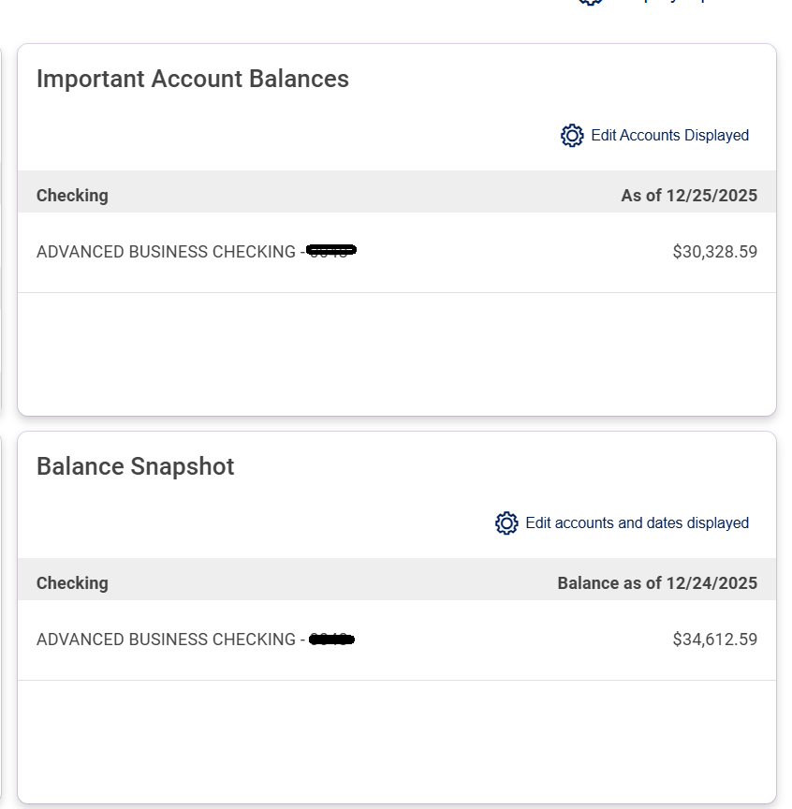Select the Balance Snapshot heading
Image resolution: width=792 pixels, height=809 pixels.
pos(135,466)
